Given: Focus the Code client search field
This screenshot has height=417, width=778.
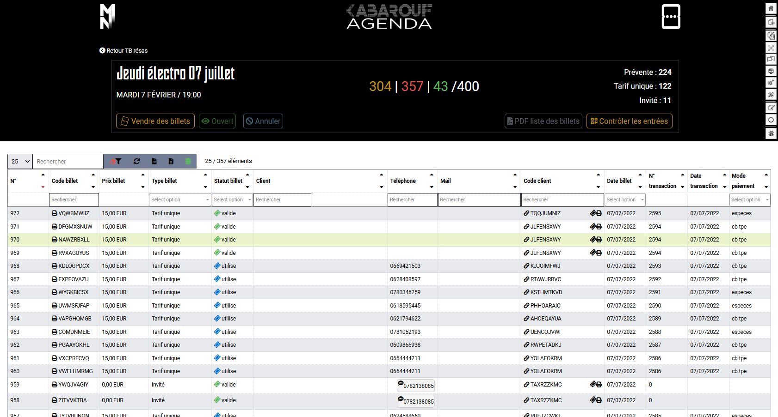Looking at the screenshot, I should pos(562,199).
